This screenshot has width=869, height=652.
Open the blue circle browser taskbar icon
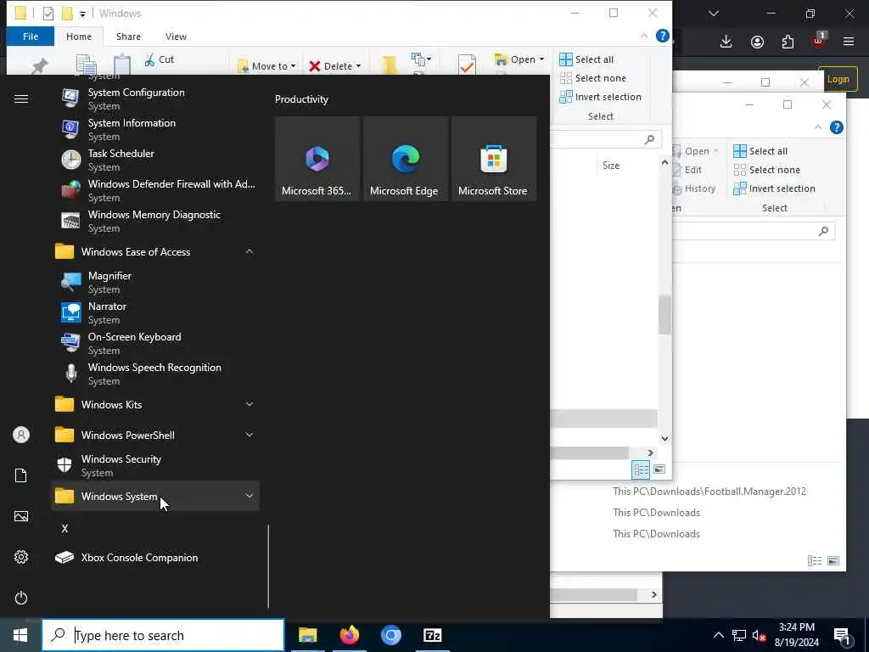[390, 635]
